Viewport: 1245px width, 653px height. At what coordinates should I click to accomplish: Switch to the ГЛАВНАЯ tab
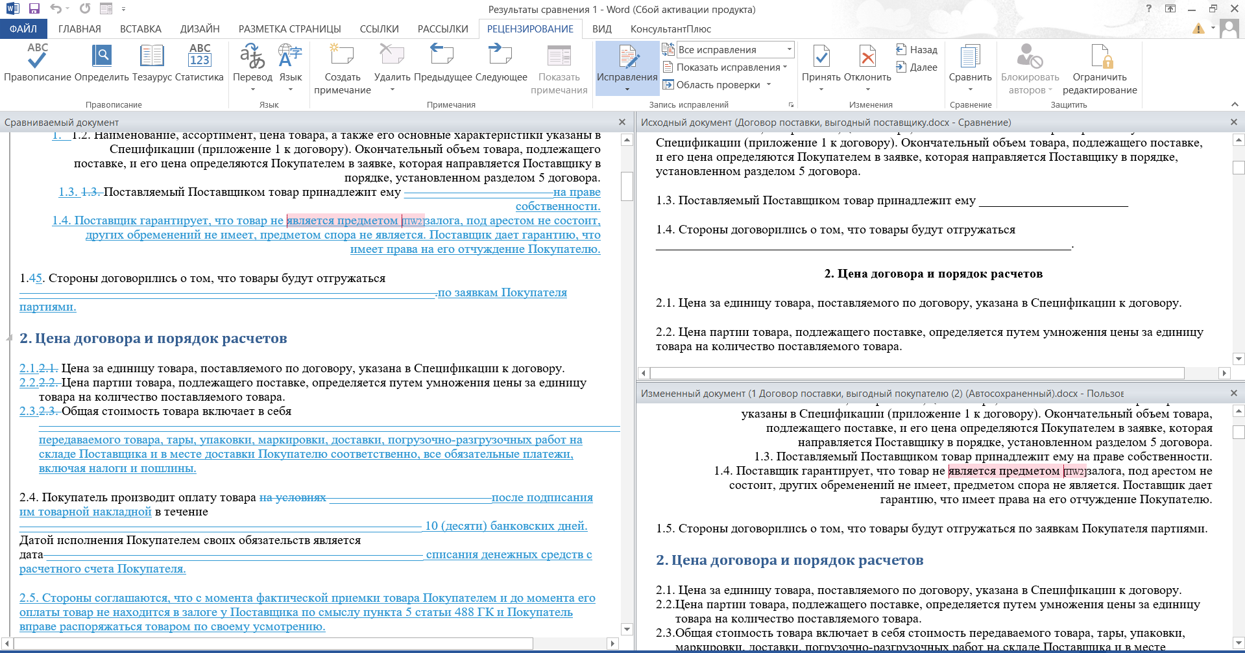click(x=80, y=29)
